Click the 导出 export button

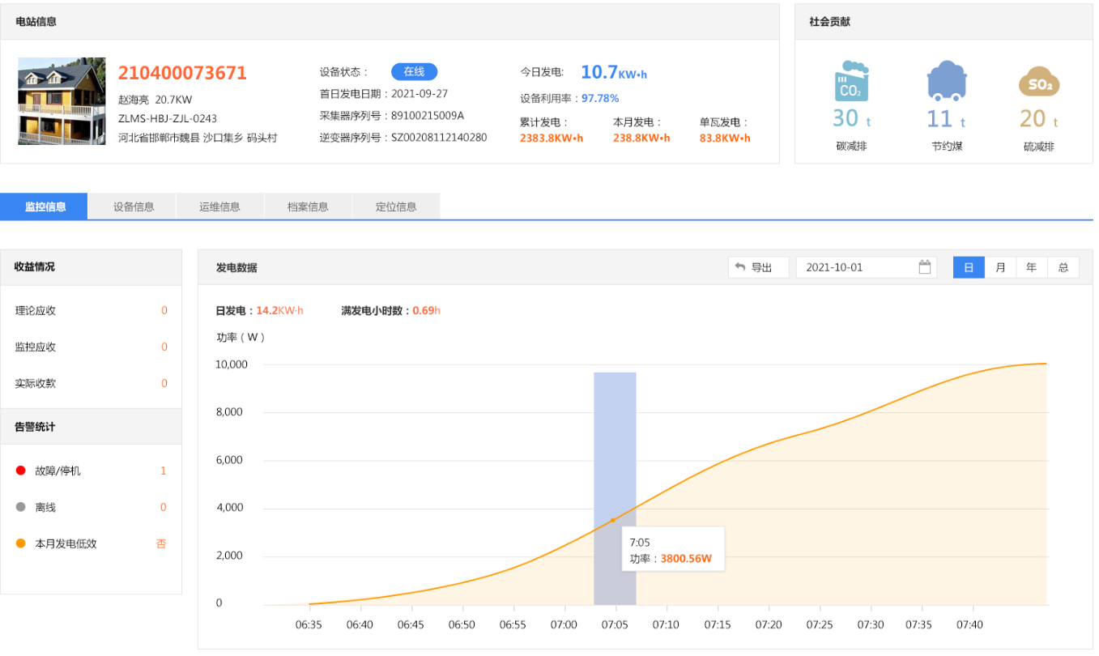coord(758,266)
